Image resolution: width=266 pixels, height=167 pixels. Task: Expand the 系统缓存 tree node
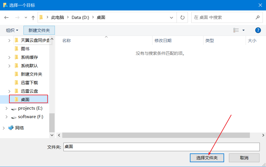click(9, 57)
